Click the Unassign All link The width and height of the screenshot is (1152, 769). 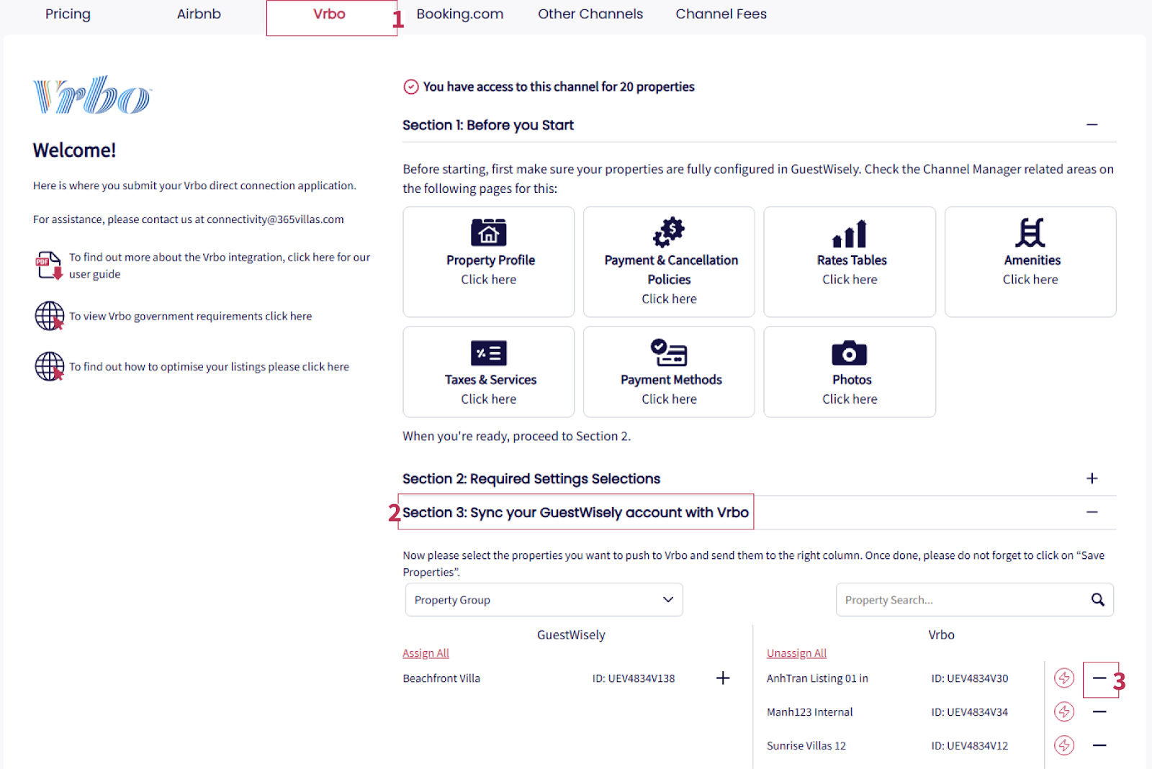click(x=796, y=653)
